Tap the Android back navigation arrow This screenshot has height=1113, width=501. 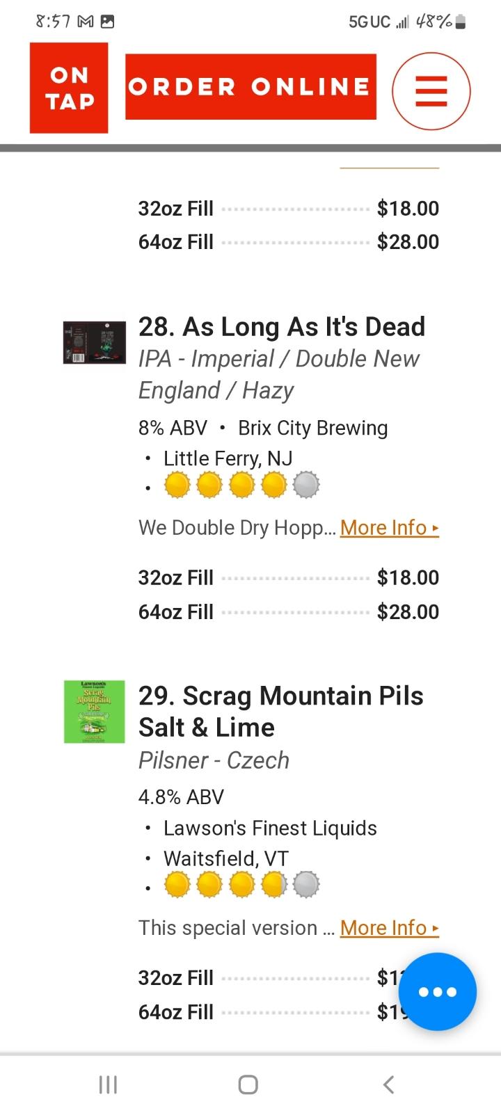pos(389,1084)
